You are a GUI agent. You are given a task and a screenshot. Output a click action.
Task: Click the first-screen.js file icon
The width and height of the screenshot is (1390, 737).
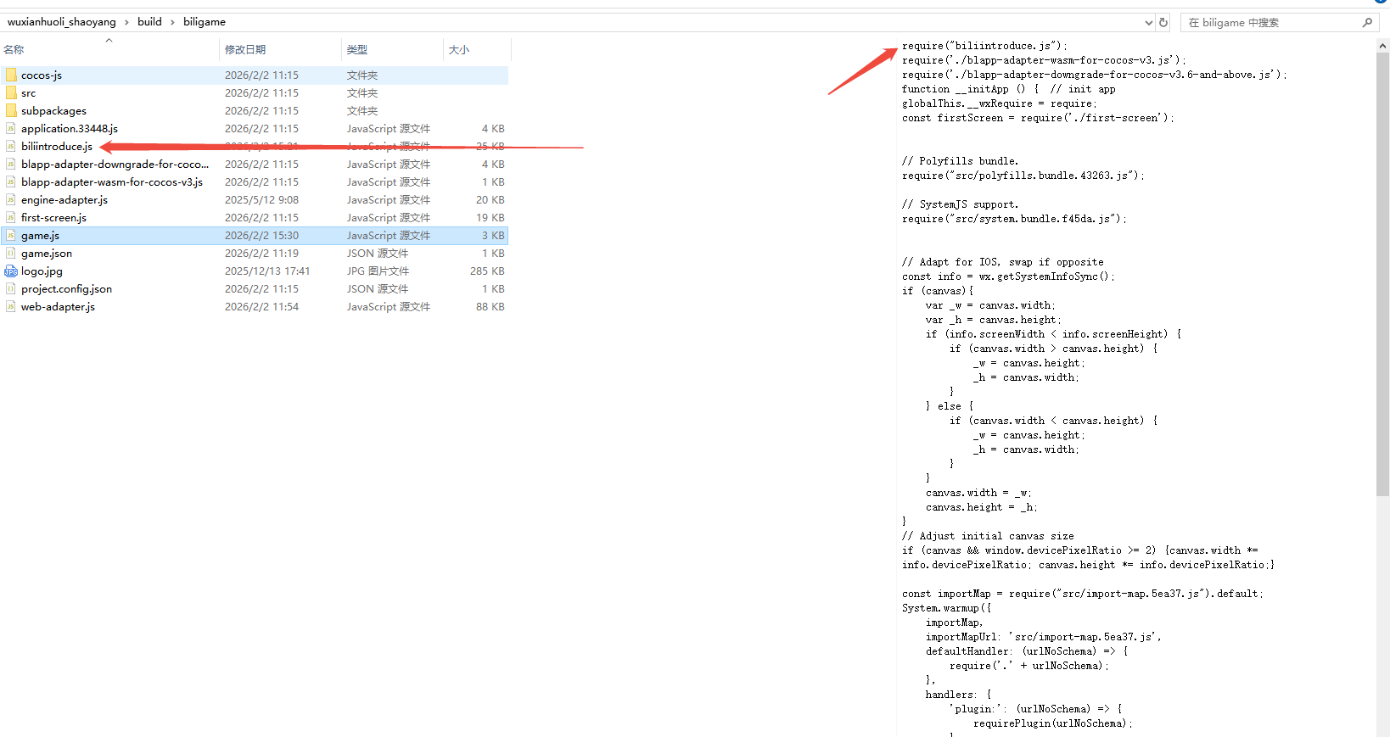coord(11,218)
